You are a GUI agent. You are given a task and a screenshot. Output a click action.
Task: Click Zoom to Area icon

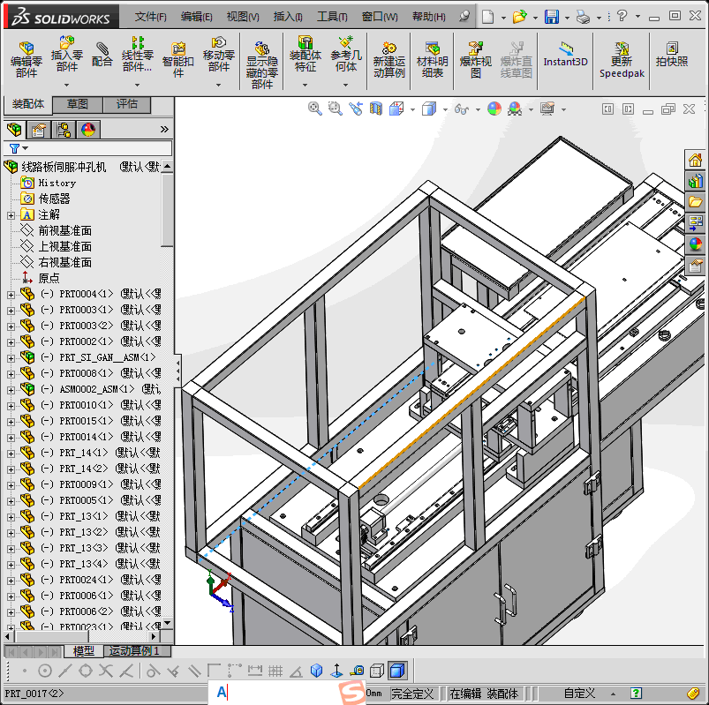[x=335, y=109]
